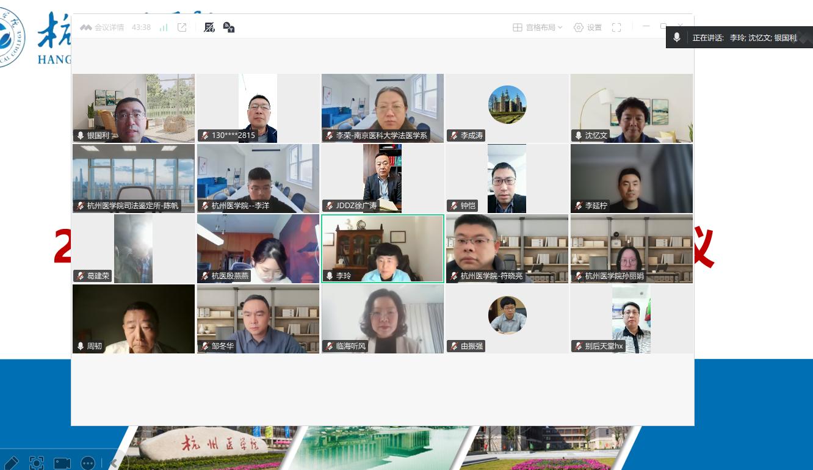813x470 pixels.
Task: Click the live caption translation icon
Action: [x=229, y=27]
